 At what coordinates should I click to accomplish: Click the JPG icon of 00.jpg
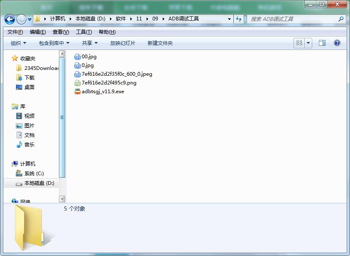78,57
